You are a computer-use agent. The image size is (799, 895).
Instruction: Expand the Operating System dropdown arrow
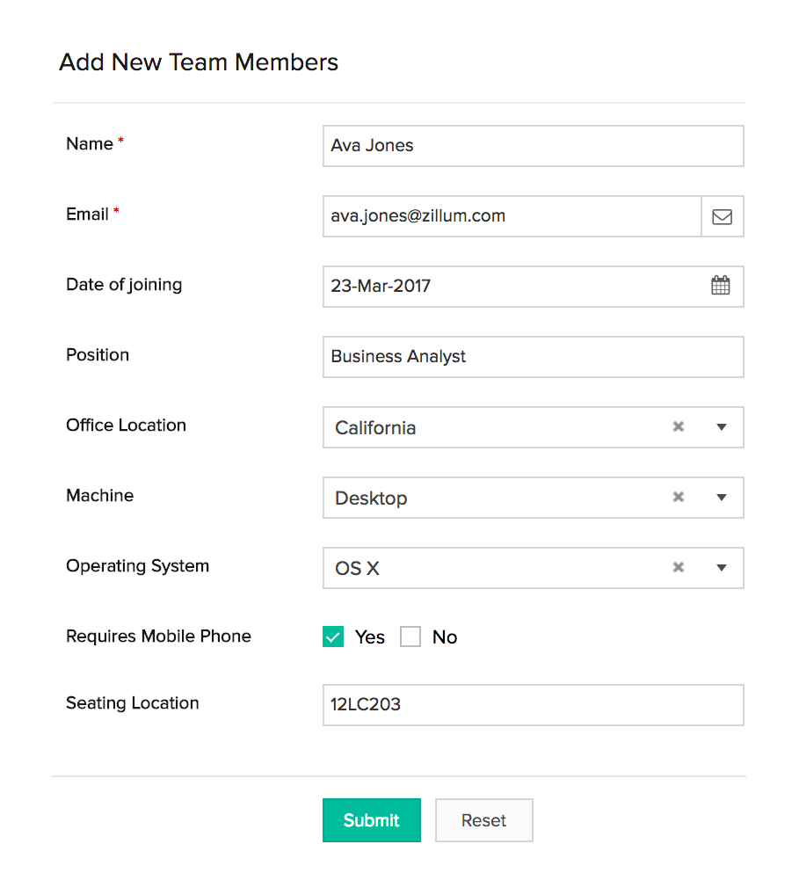(x=722, y=568)
